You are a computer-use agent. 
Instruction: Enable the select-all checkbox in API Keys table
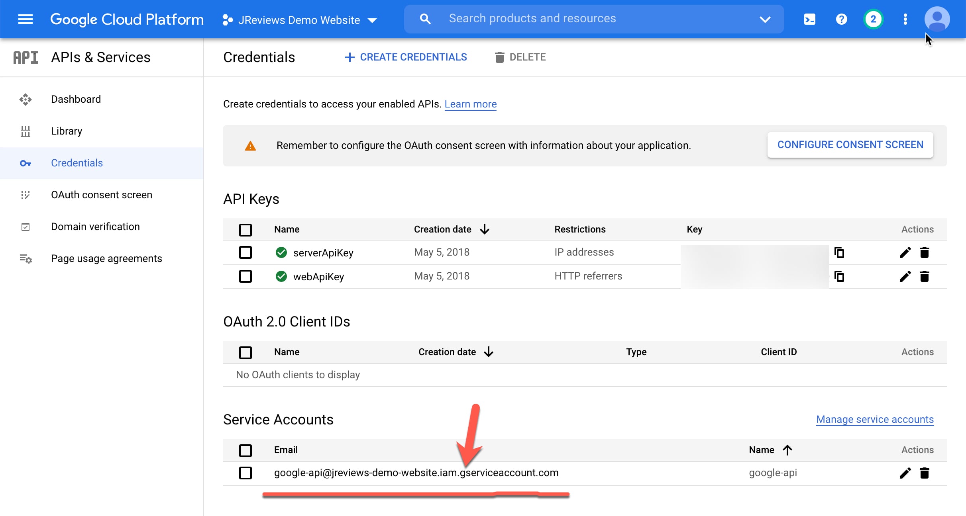(246, 229)
